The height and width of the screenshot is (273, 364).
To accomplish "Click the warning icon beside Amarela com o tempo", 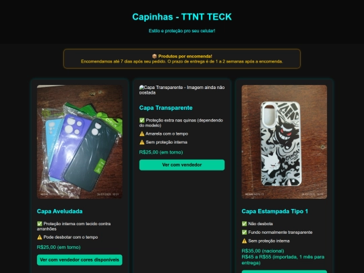I will pos(142,133).
